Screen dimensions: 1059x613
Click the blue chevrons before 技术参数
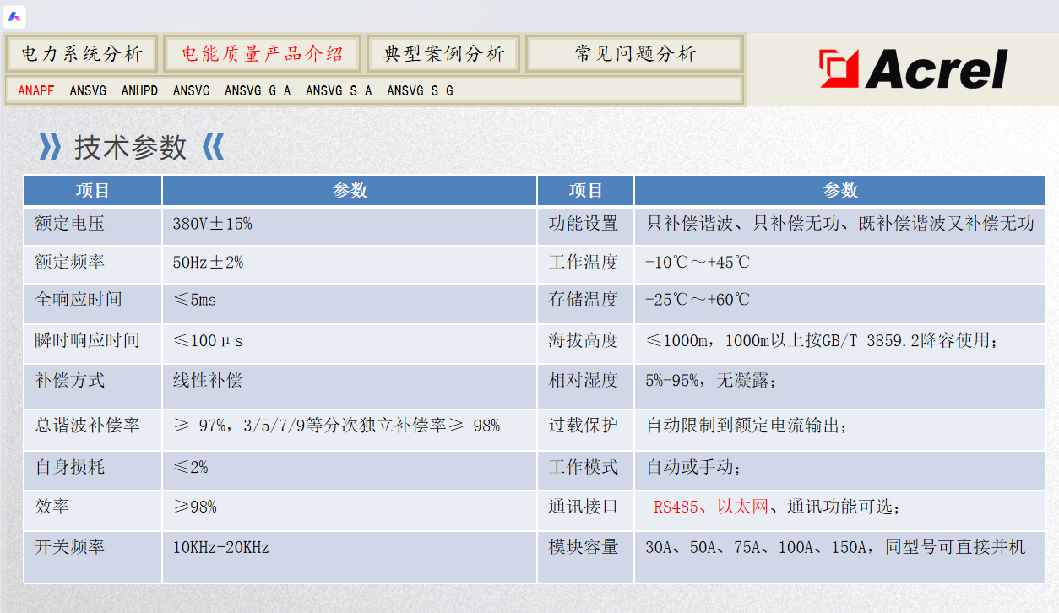coord(50,147)
